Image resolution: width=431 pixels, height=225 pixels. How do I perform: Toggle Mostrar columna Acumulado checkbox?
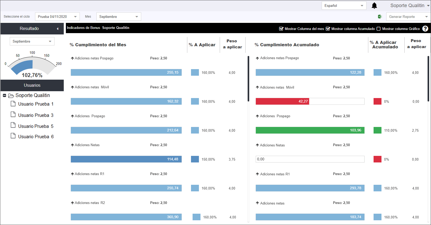(x=328, y=29)
